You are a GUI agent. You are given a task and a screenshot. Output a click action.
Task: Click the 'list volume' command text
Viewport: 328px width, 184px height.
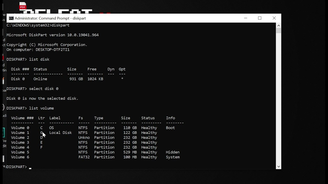point(42,108)
